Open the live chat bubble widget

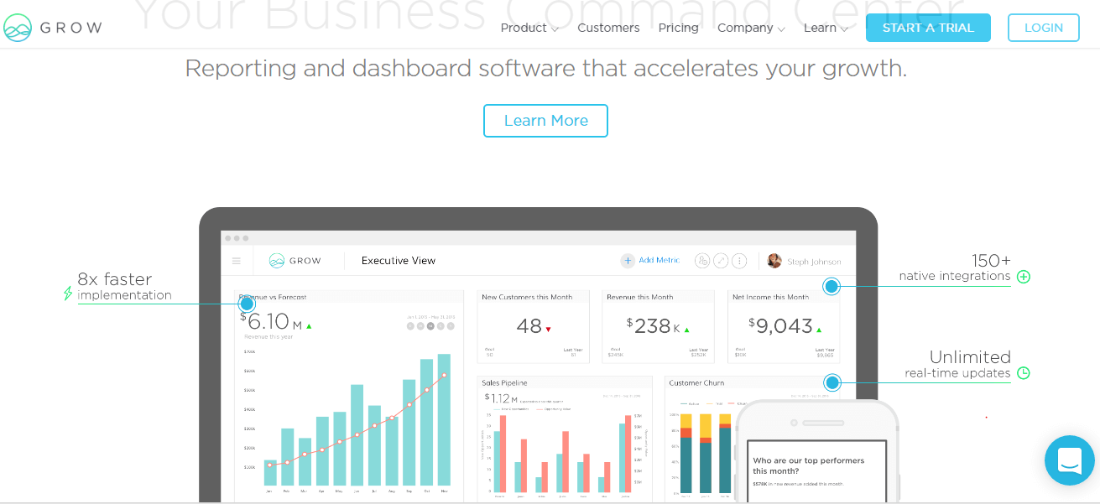(x=1069, y=460)
